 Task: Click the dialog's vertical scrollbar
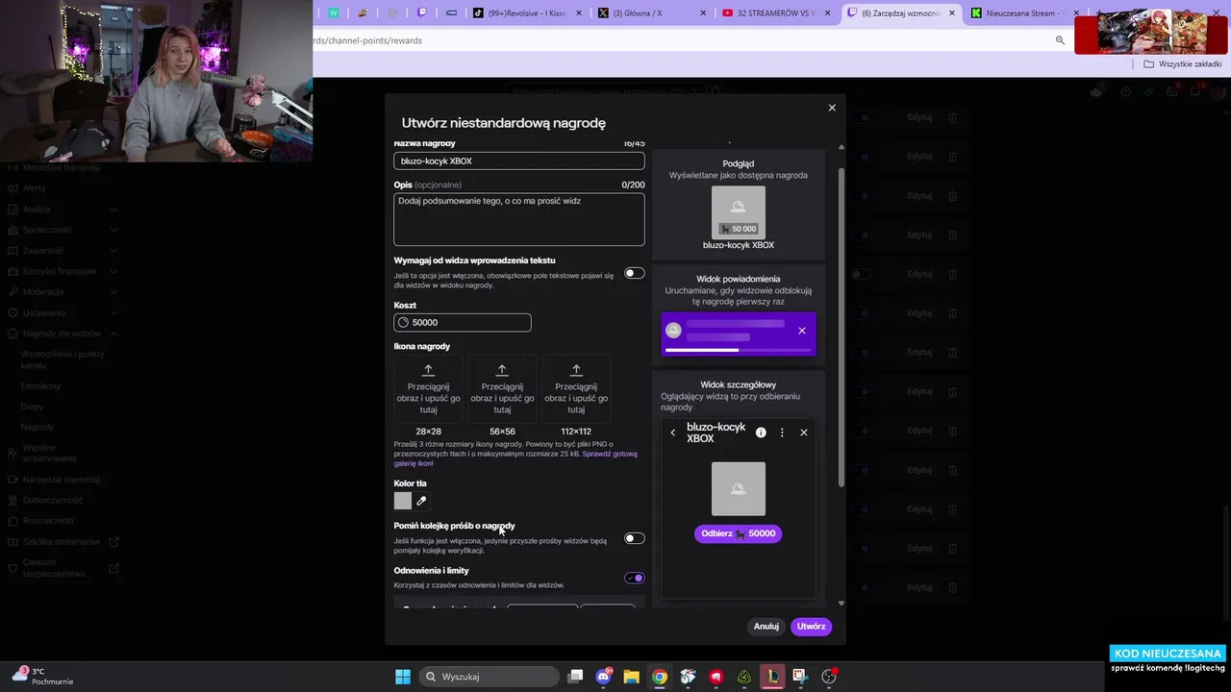click(x=842, y=327)
